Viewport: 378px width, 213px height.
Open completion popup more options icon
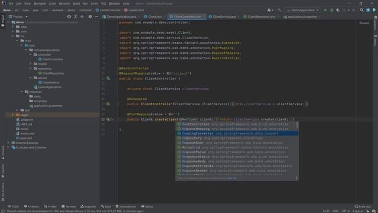296,178
